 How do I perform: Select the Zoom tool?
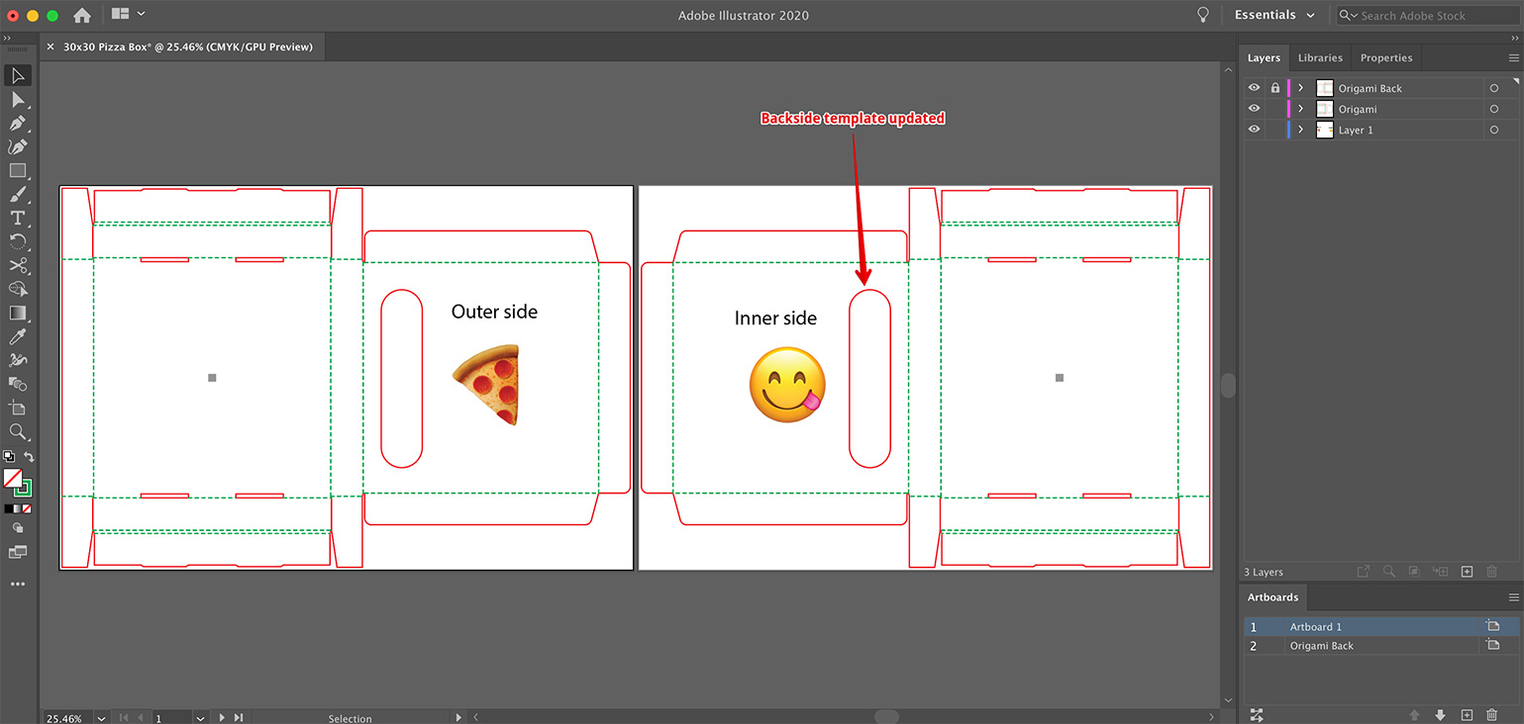click(x=18, y=432)
